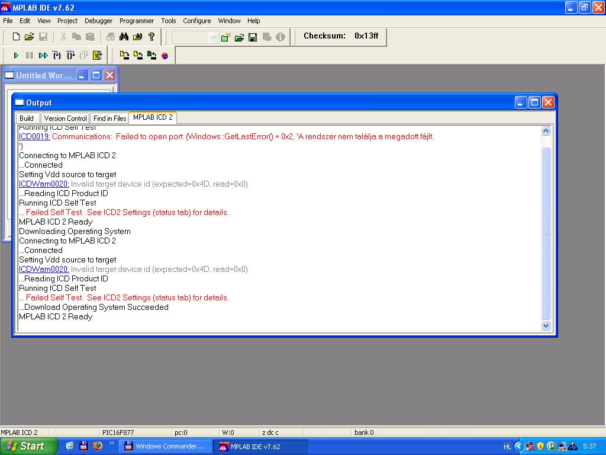Minimize the Untitled Workspace window

tap(82, 75)
